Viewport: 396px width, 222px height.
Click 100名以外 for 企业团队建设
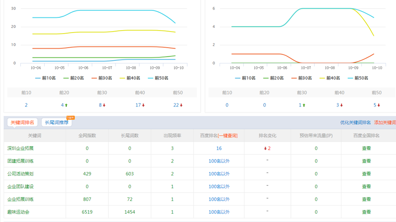click(x=219, y=186)
